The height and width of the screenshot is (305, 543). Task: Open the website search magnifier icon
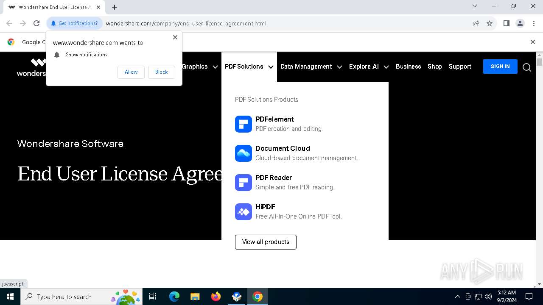(x=527, y=67)
